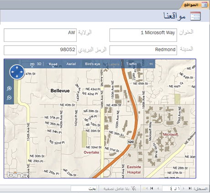Toggle Traffic overlay on map

131,64
